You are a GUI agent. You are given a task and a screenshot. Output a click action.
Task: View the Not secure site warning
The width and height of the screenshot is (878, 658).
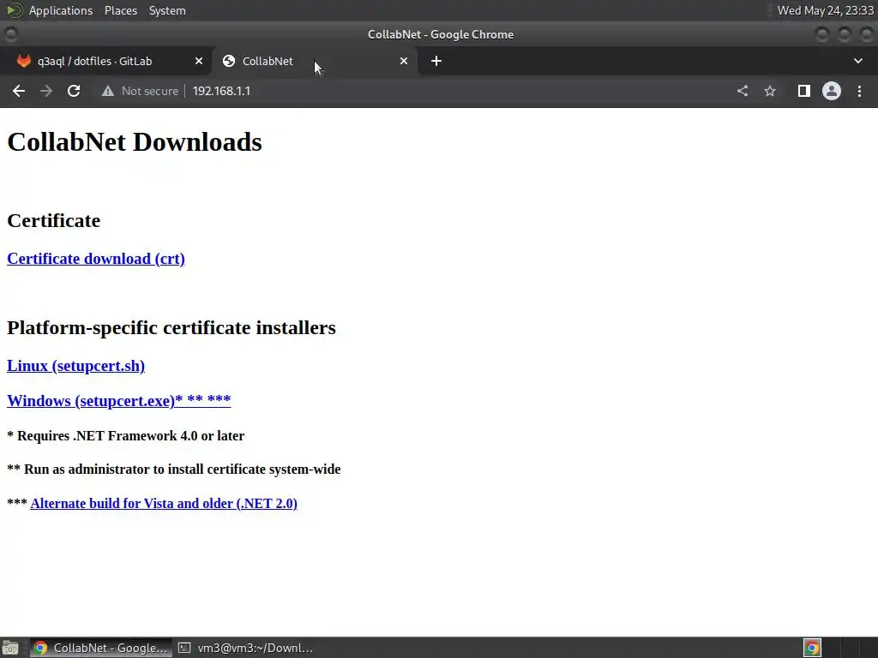click(x=140, y=91)
